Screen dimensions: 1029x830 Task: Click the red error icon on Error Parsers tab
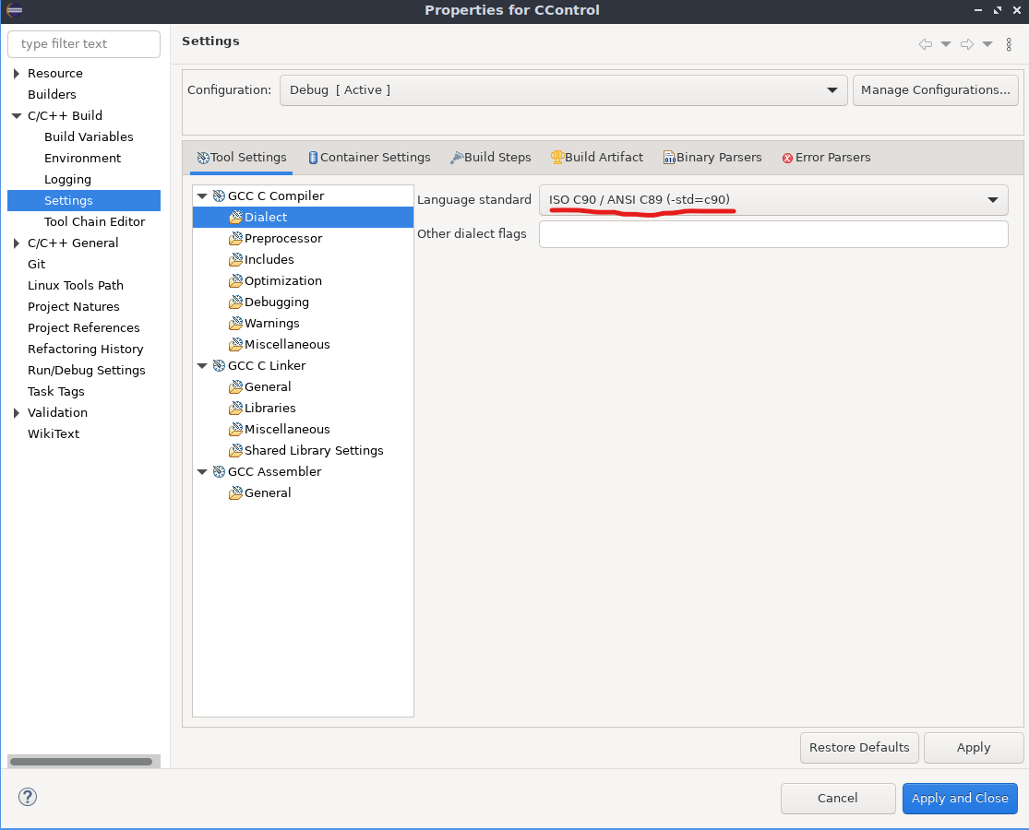(x=789, y=157)
